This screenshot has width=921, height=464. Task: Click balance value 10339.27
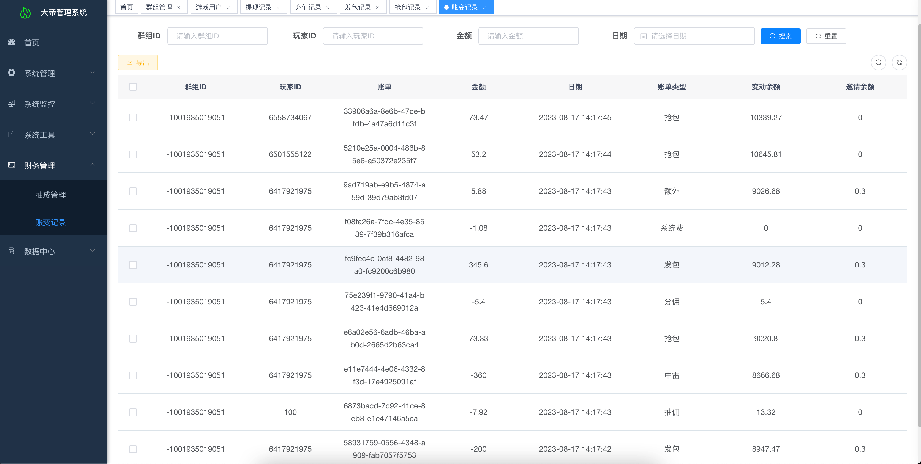point(766,117)
